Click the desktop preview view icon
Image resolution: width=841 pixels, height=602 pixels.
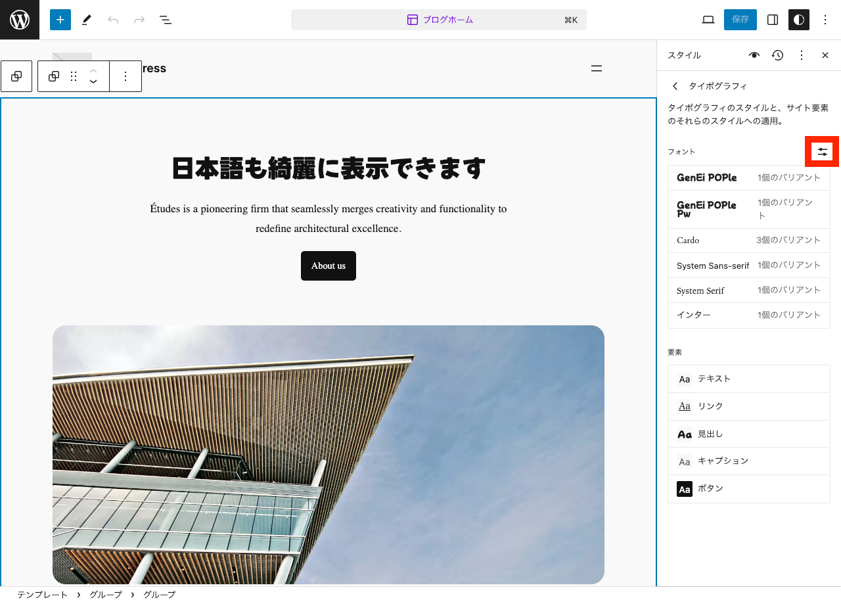(708, 20)
